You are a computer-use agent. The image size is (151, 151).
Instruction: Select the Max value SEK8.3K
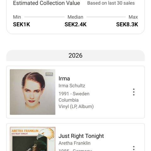[127, 25]
